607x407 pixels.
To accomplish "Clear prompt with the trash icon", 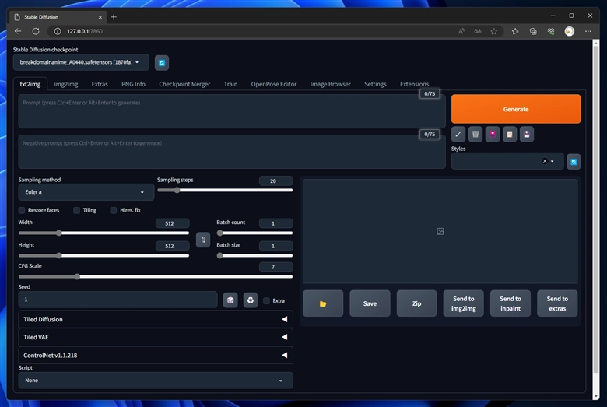I will (x=475, y=135).
